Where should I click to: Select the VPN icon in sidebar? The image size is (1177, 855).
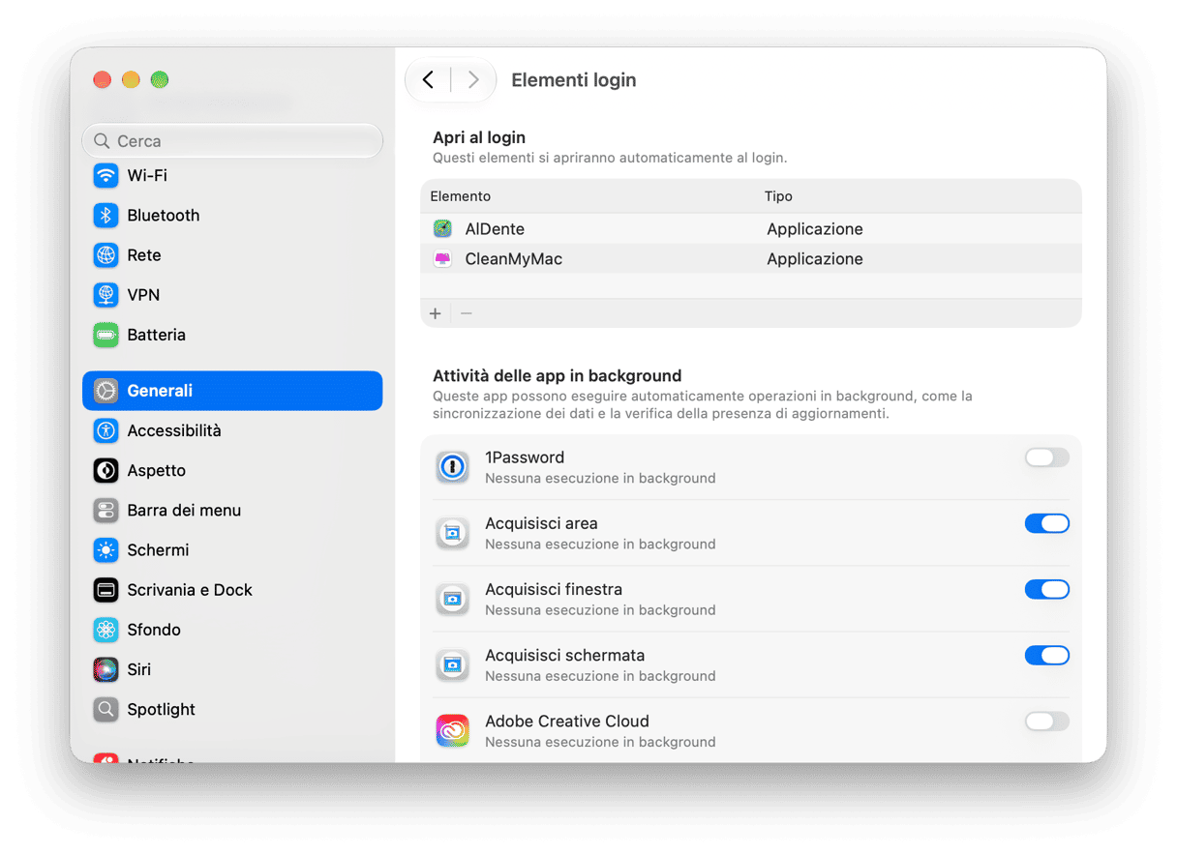pos(106,294)
